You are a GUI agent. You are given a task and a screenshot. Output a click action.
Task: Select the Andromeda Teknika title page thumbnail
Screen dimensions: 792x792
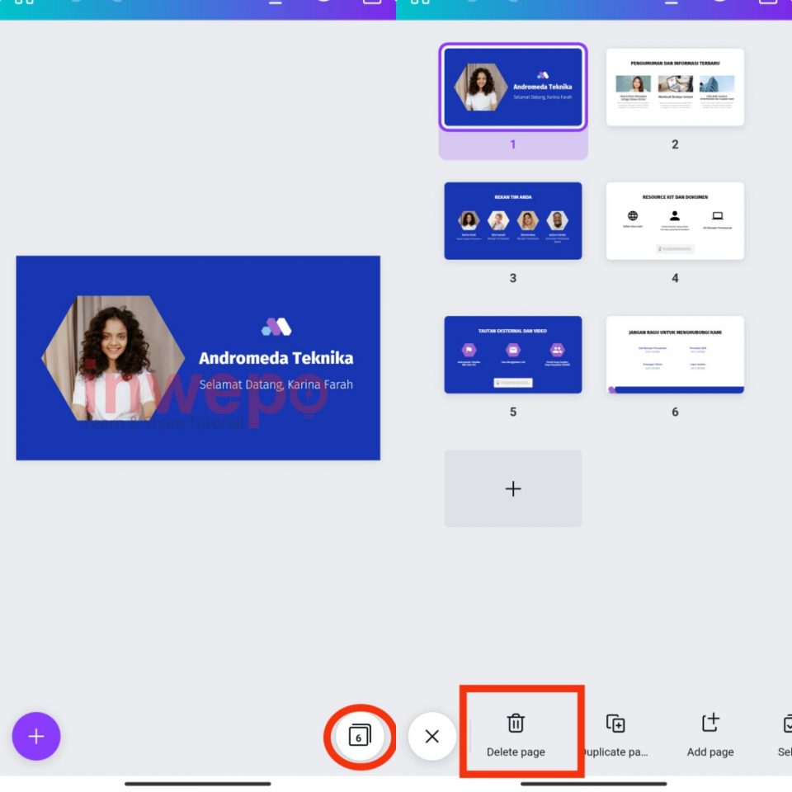[x=513, y=87]
